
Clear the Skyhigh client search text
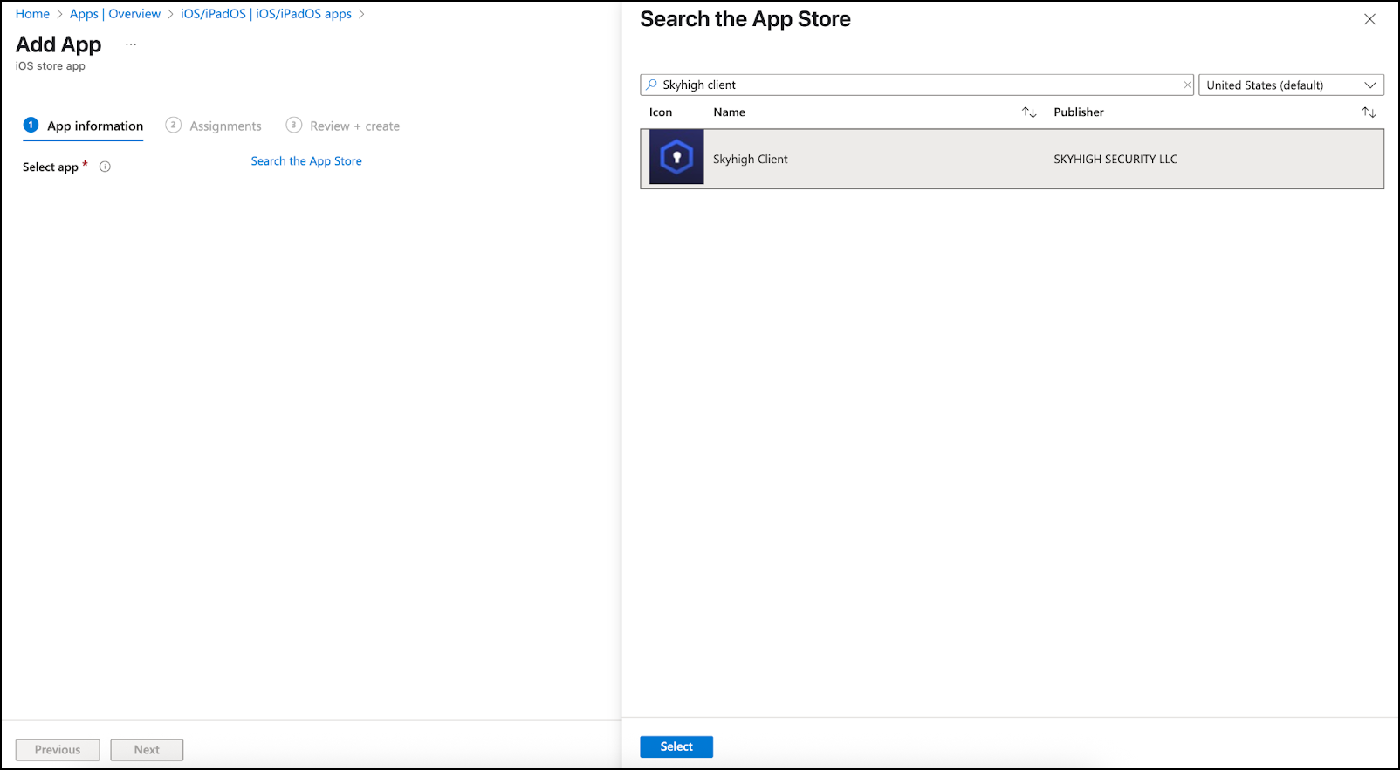(1187, 85)
